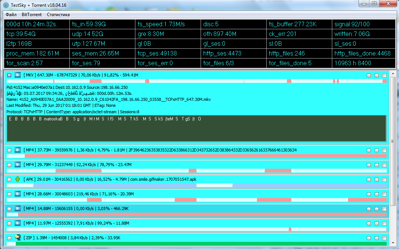Click the film icon of the MP4 37.73M entry
The width and height of the screenshot is (399, 249).
coord(18,150)
